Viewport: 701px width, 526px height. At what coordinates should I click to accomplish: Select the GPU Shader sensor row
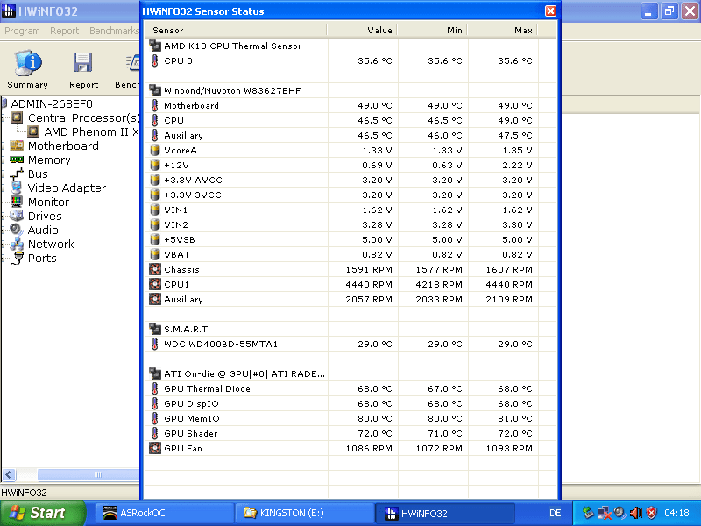(x=350, y=433)
